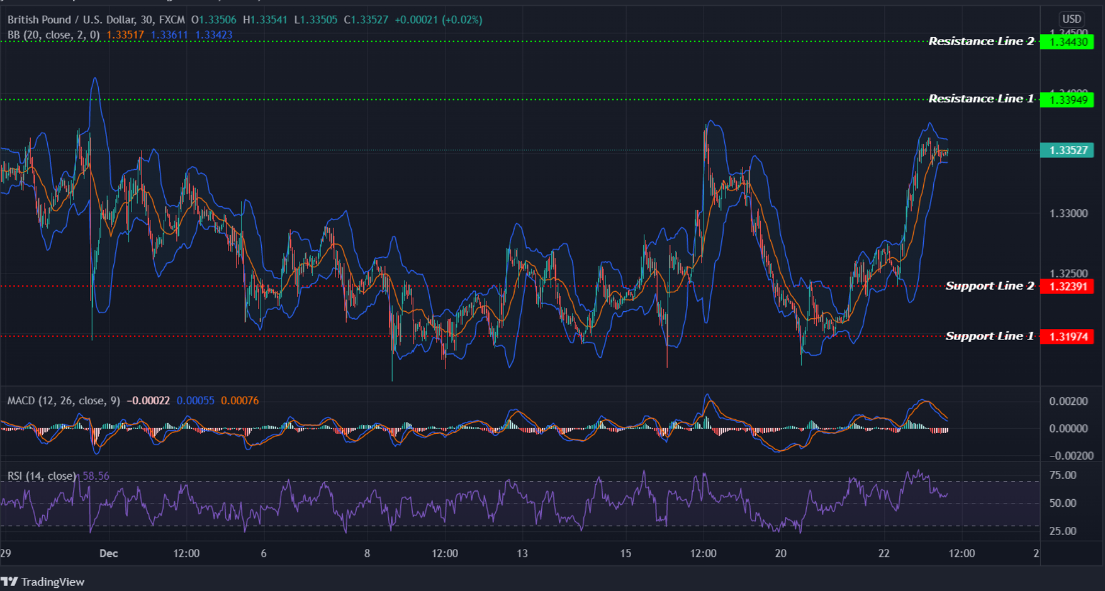The width and height of the screenshot is (1105, 591).
Task: Click the teal current price label 1.33527
Action: tap(1069, 151)
